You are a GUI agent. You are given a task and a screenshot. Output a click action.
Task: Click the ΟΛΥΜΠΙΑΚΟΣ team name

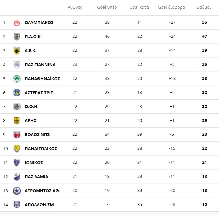click(x=39, y=22)
